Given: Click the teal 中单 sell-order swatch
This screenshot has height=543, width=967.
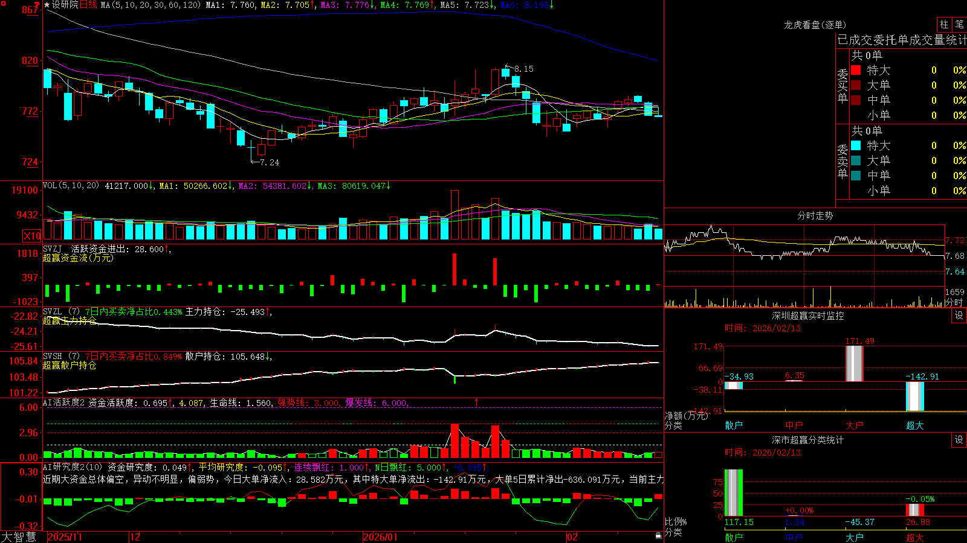Looking at the screenshot, I should coord(856,176).
